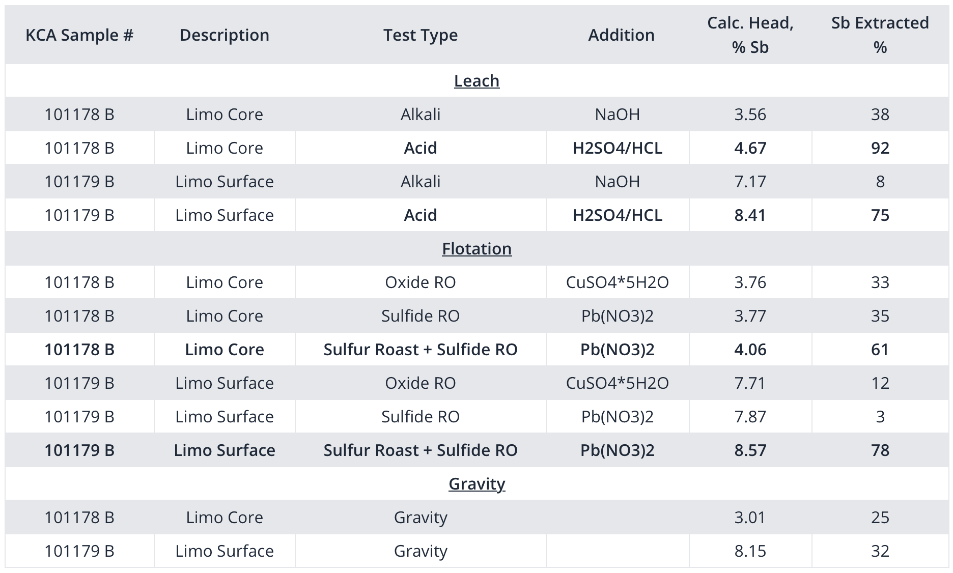The image size is (953, 573).
Task: Click the 3.01 calc head value
Action: (750, 518)
